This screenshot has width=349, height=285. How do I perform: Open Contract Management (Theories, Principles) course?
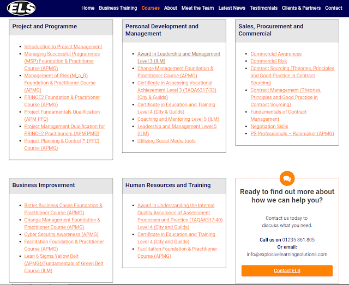(x=286, y=97)
